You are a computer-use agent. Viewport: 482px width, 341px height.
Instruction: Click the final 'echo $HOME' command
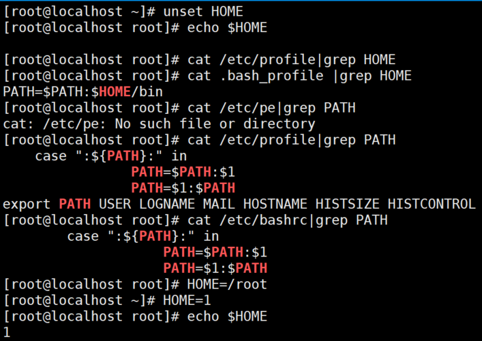(227, 316)
